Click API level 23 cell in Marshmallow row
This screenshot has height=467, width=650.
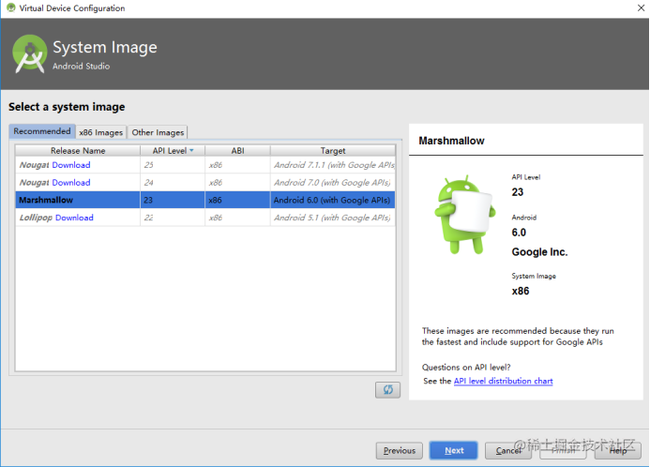[x=173, y=200]
